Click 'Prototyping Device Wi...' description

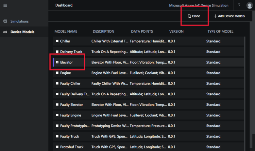click(x=110, y=126)
